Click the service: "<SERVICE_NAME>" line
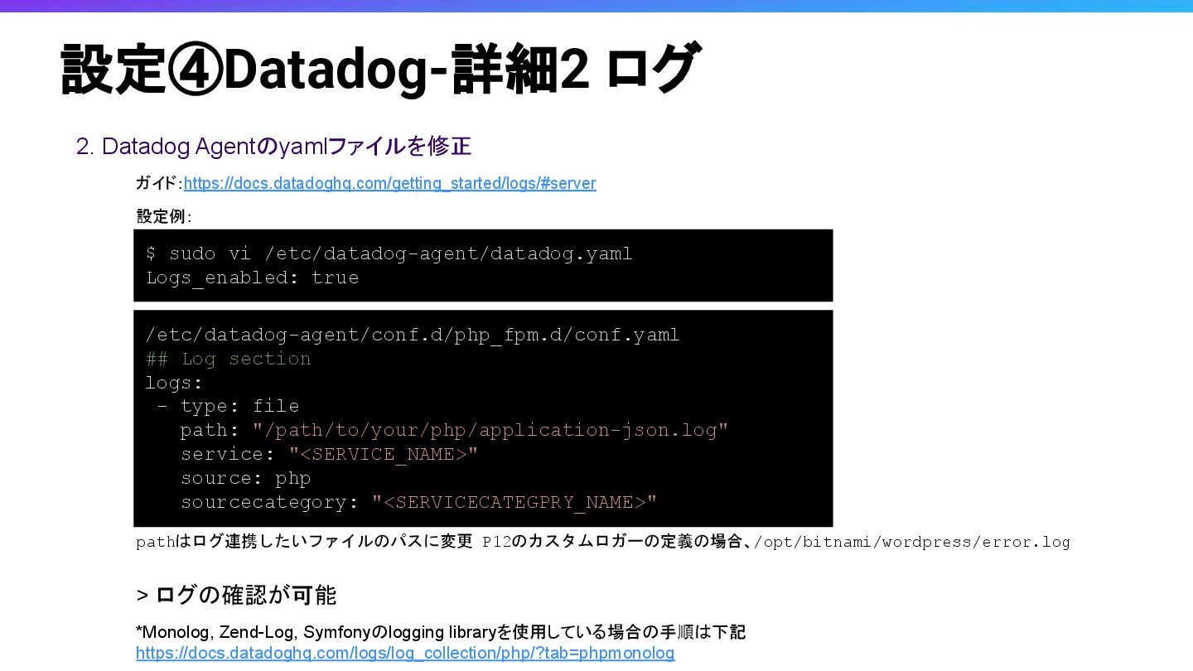 (x=330, y=454)
